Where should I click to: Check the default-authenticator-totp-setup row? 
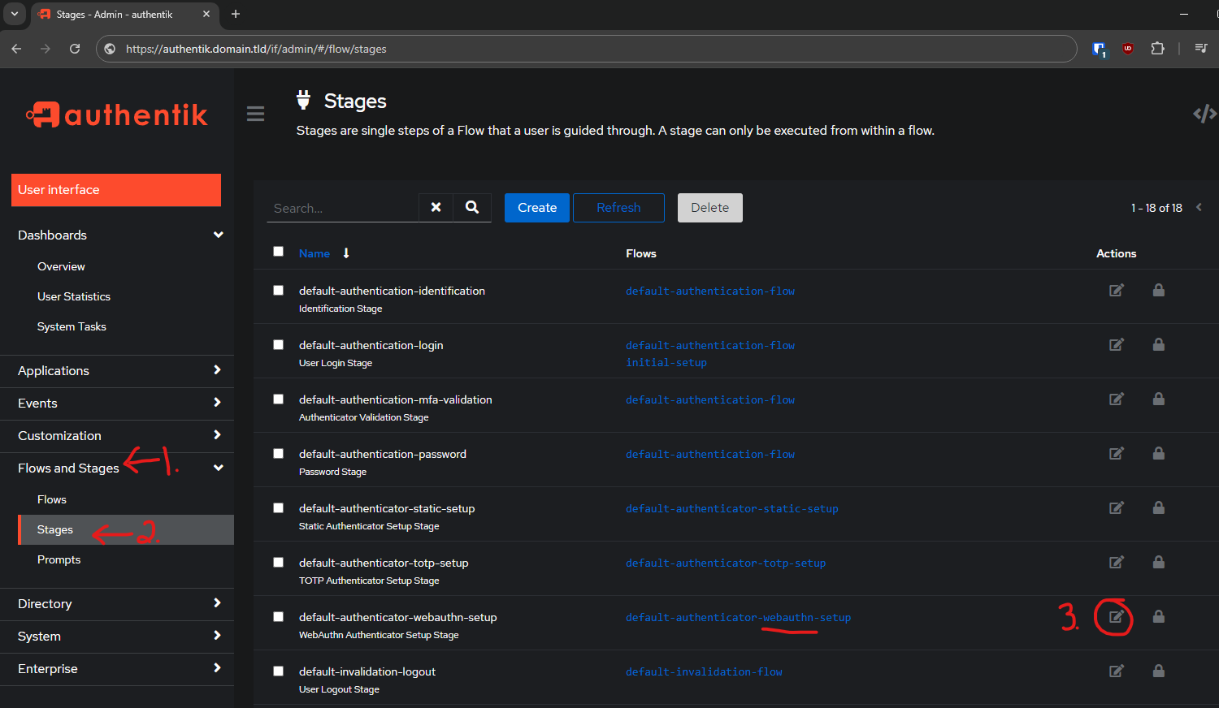coord(279,562)
